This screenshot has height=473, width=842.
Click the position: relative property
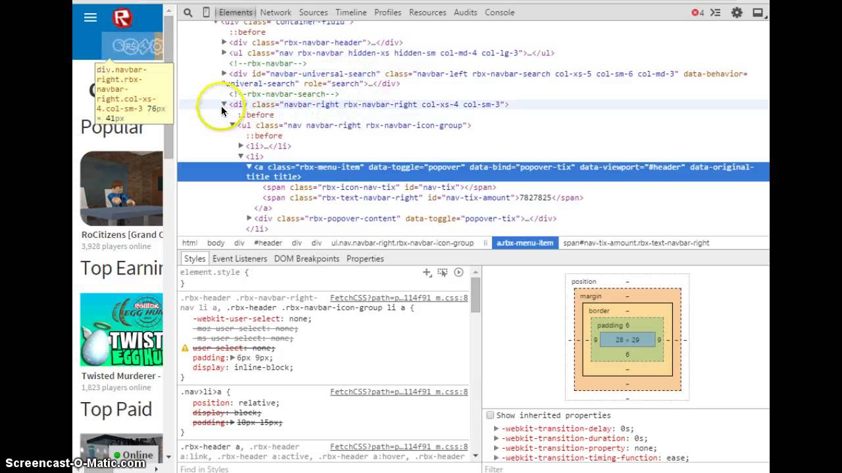point(235,403)
